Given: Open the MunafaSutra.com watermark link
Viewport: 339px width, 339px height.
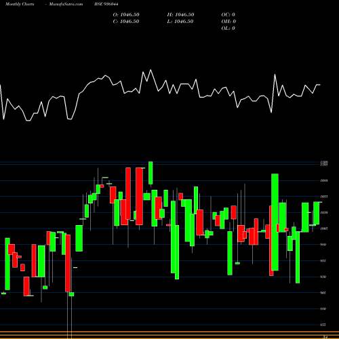Looking at the screenshot, I should 66,4.
